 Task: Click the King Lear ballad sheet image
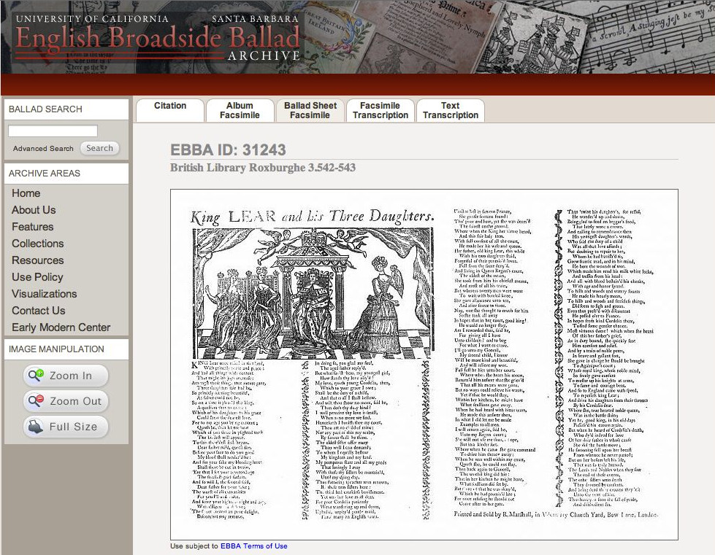point(424,364)
